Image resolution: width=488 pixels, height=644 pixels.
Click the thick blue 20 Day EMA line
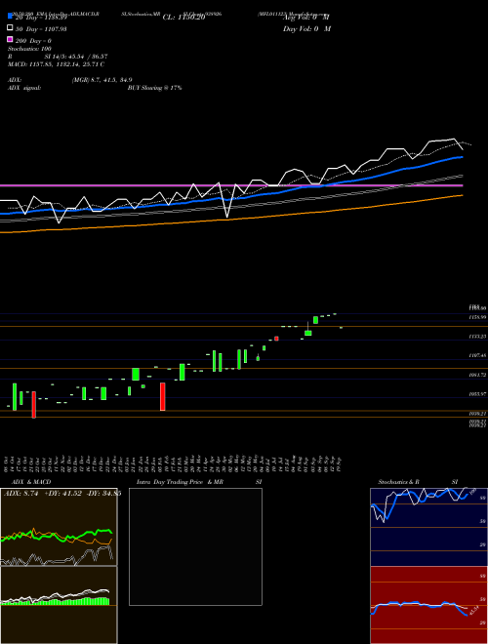click(231, 198)
